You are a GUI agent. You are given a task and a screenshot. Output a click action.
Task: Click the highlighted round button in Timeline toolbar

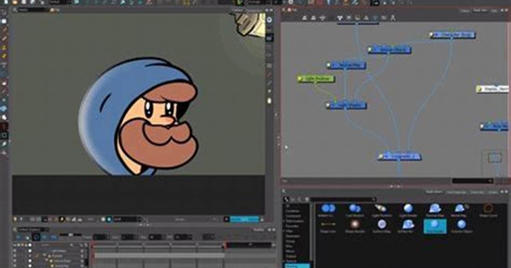click(36, 237)
